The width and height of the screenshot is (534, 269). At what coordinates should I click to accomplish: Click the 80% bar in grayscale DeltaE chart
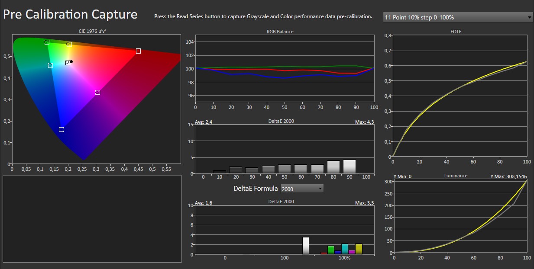(333, 167)
